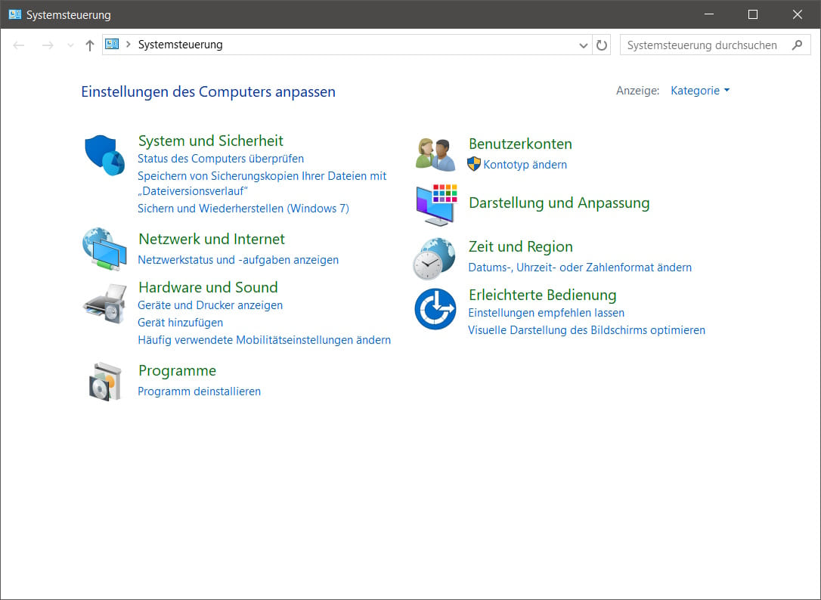This screenshot has height=600, width=821.
Task: Open the address bar history dropdown arrow
Action: tap(584, 45)
